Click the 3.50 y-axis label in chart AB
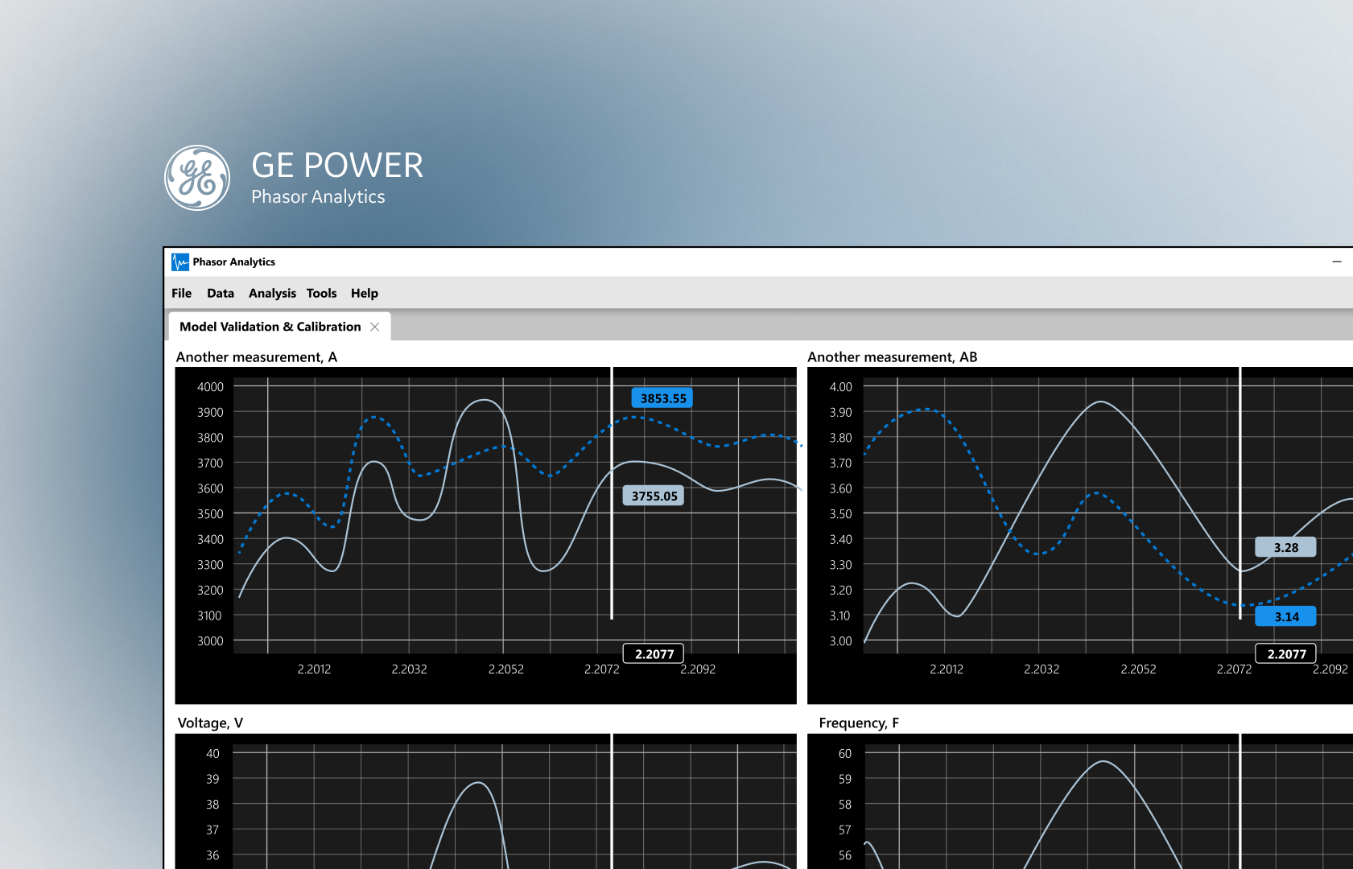Screen dimensions: 1353x869 (x=840, y=513)
